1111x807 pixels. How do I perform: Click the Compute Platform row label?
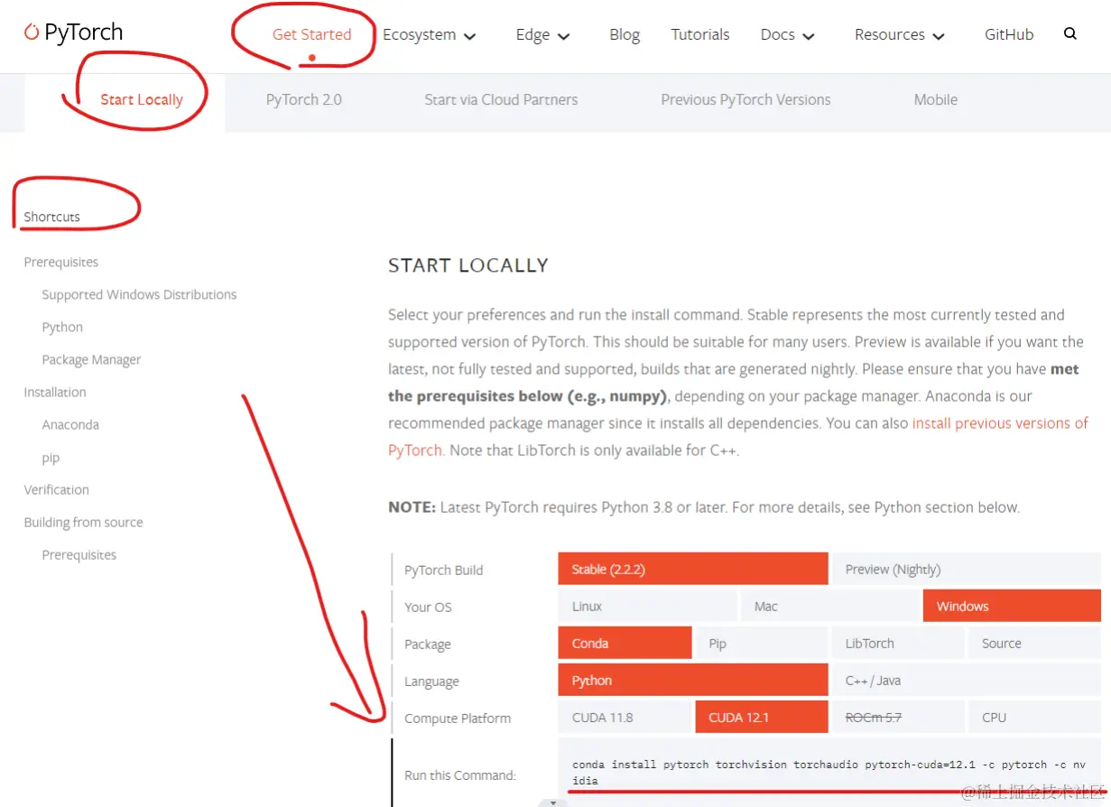pos(458,719)
